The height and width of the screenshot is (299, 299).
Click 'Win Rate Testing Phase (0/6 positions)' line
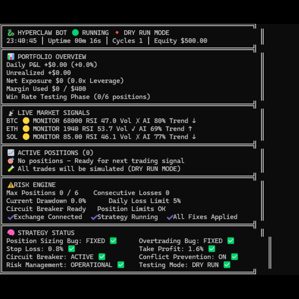click(78, 97)
